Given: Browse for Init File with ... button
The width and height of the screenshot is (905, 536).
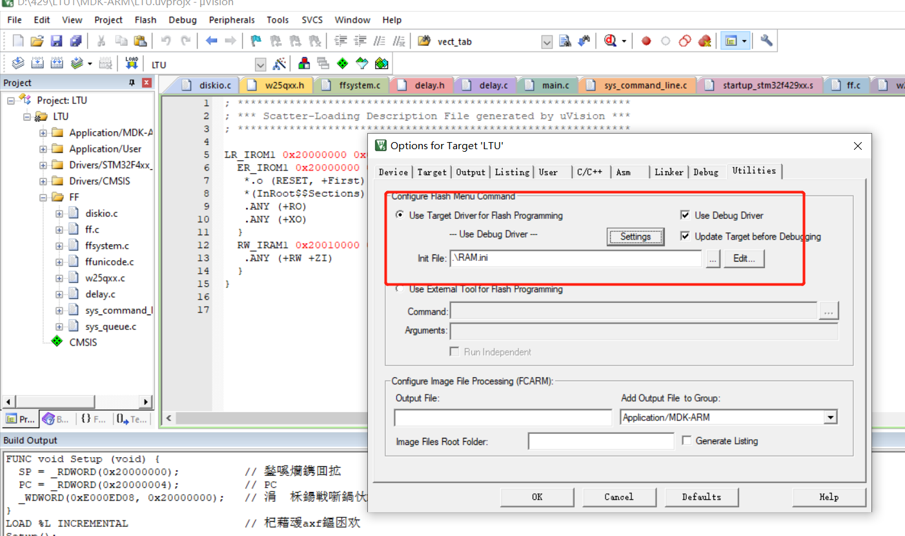Looking at the screenshot, I should pyautogui.click(x=713, y=258).
